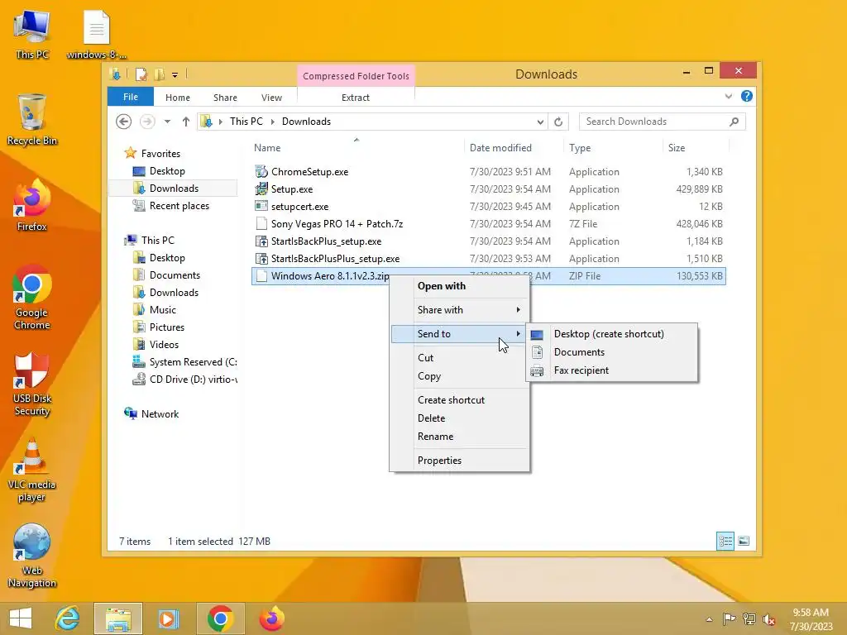Open the View ribbon tab
This screenshot has width=847, height=635.
tap(271, 98)
